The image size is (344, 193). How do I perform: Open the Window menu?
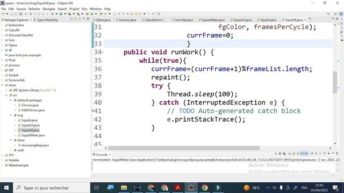96,9
